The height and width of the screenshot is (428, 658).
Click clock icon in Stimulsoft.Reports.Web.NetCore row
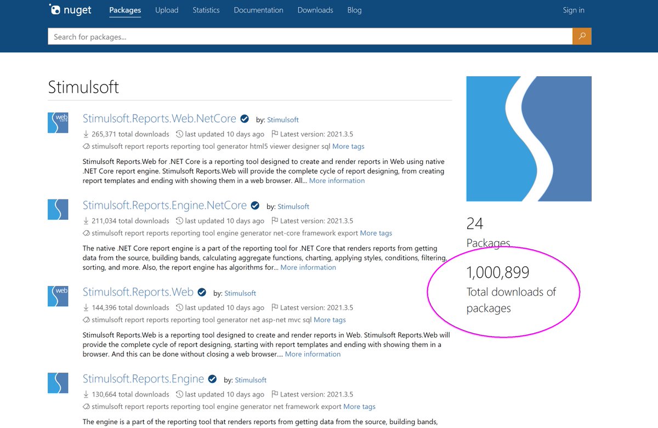179,134
